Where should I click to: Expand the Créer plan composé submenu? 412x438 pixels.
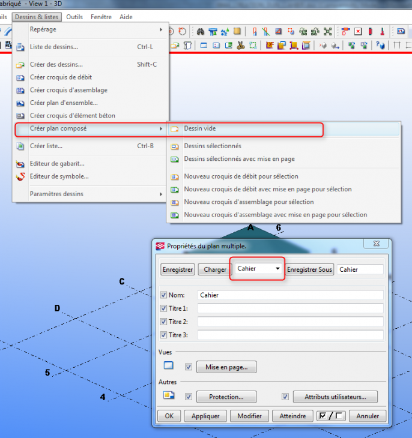(x=90, y=128)
